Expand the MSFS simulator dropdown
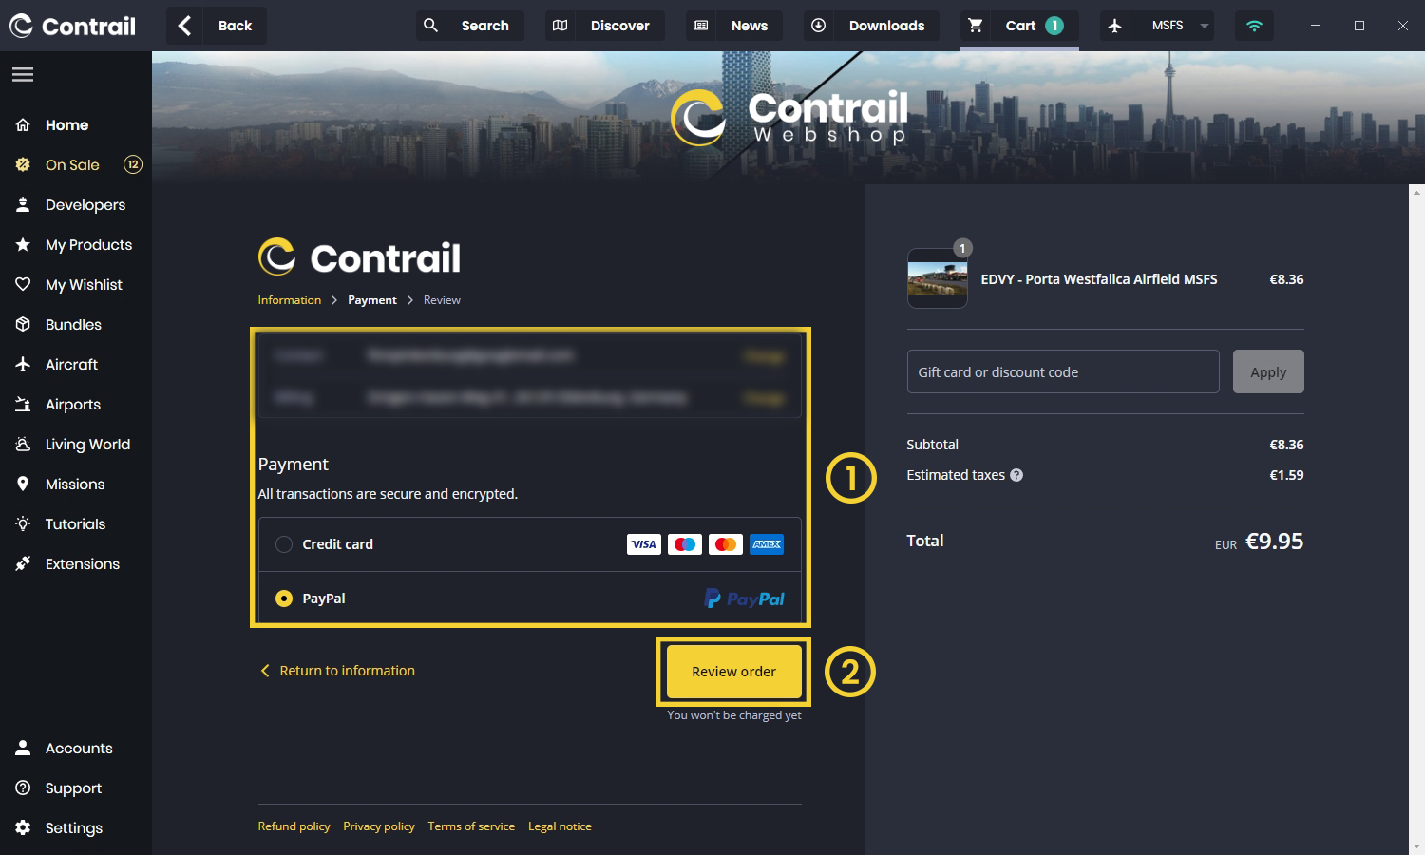Screen dimensions: 1425x855 tap(1204, 26)
